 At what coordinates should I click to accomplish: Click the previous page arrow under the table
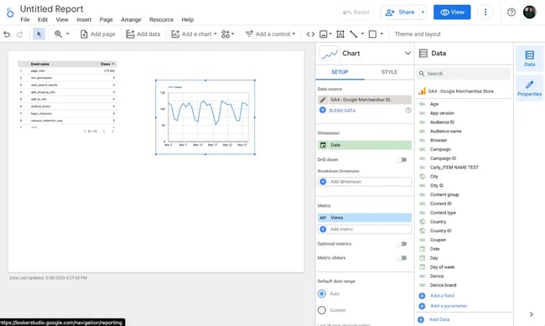tap(104, 132)
